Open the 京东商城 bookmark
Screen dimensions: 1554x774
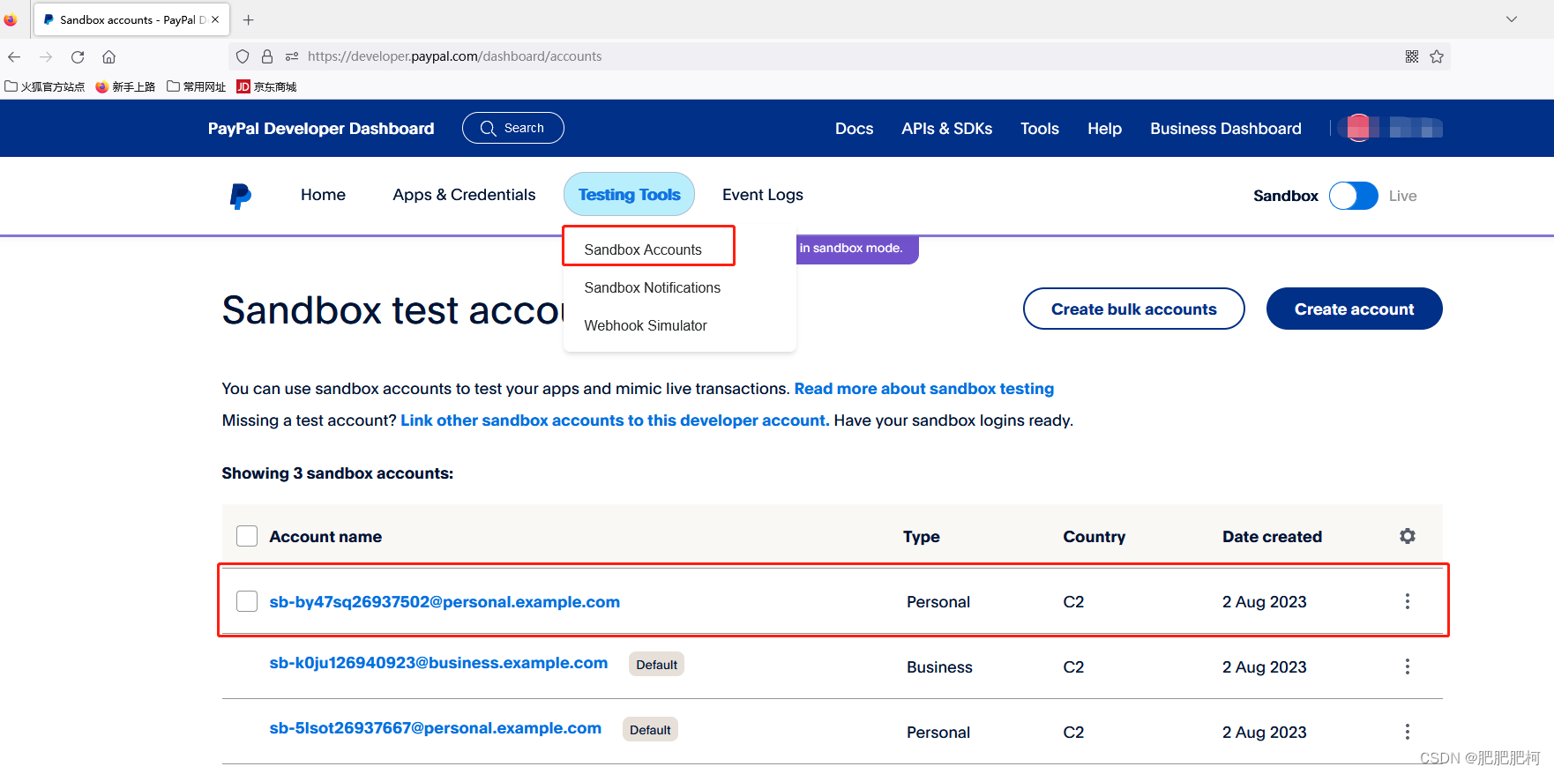(x=266, y=86)
